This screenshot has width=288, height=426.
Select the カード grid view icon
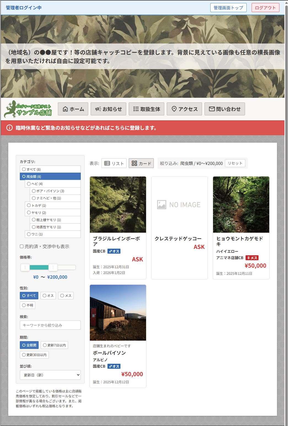pos(134,163)
